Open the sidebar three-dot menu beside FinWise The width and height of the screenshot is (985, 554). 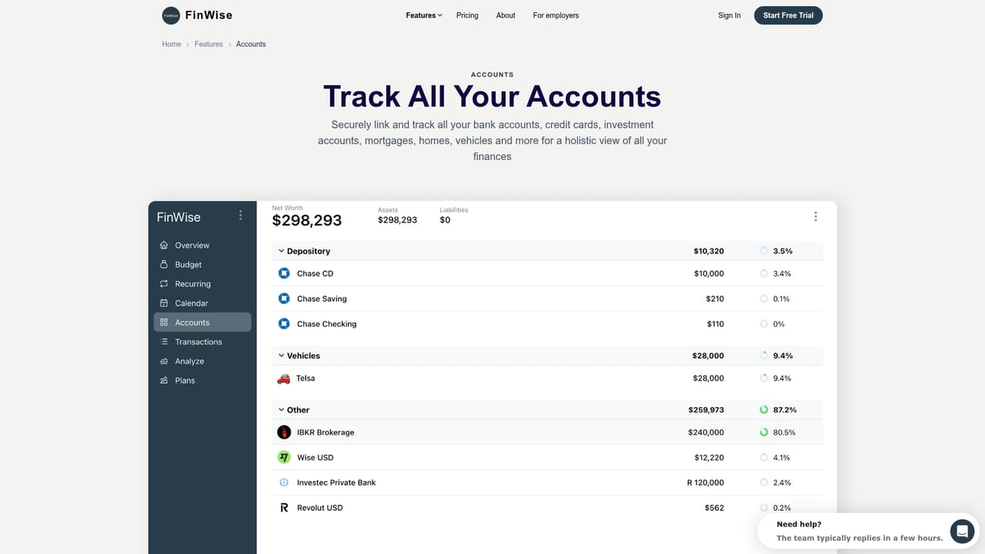241,215
